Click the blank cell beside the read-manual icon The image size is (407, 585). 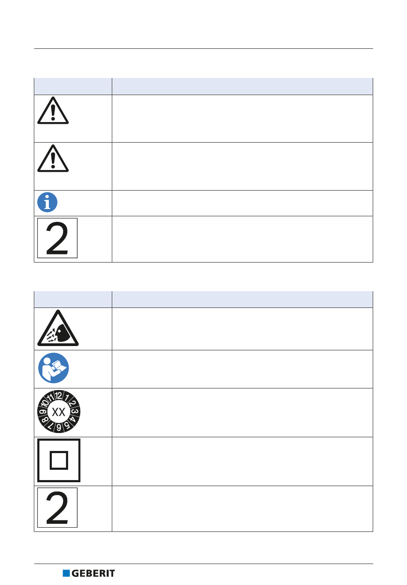click(x=242, y=369)
